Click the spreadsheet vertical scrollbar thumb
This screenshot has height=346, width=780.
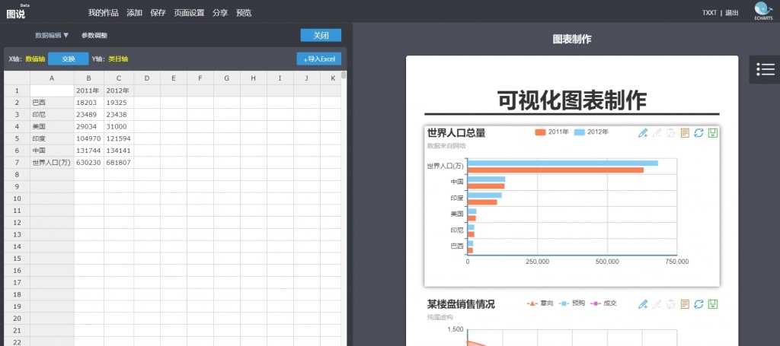point(344,75)
